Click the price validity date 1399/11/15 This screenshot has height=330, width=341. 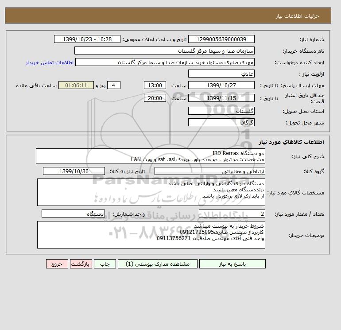[221, 98]
